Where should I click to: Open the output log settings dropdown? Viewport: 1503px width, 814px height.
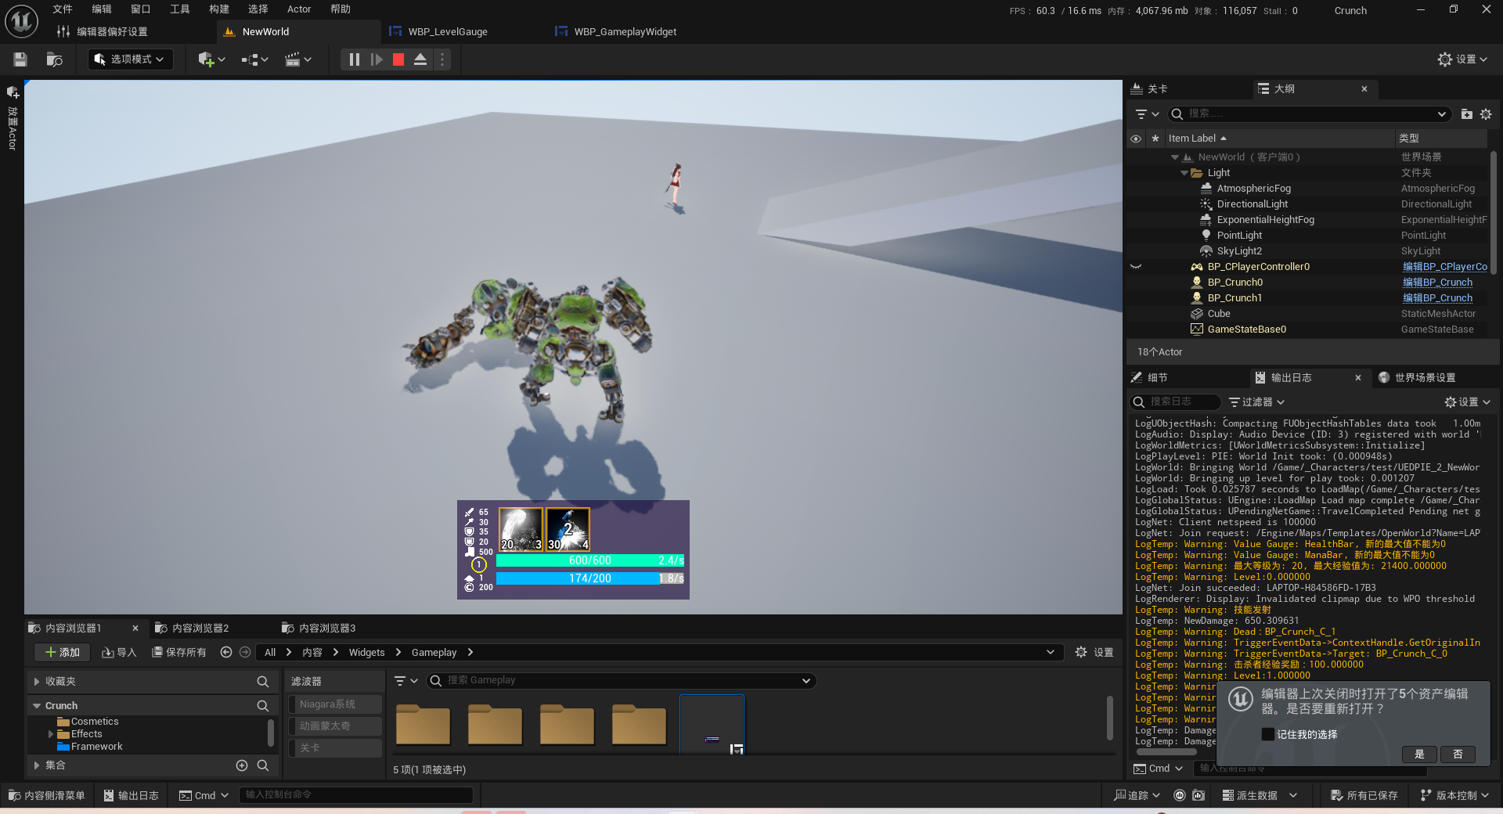tap(1467, 402)
